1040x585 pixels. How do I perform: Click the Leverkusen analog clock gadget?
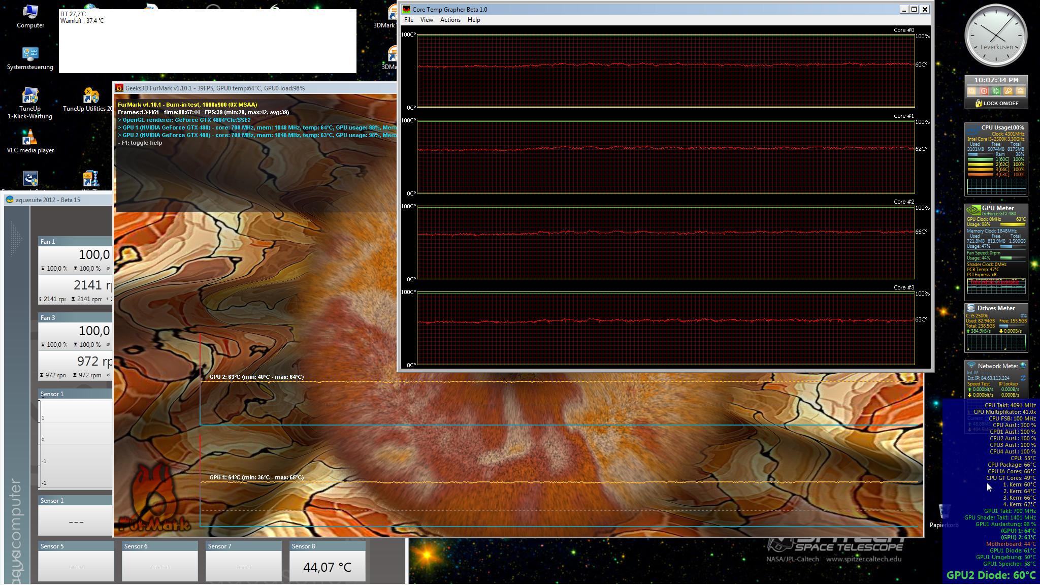pos(996,36)
